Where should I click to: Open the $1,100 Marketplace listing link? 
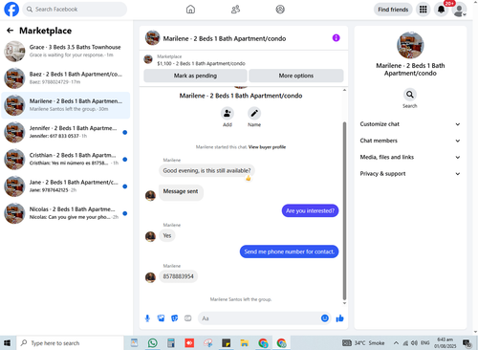(201, 63)
